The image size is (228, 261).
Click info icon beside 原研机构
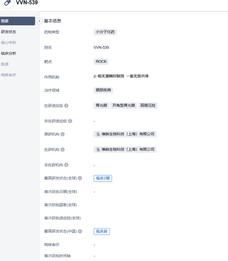coord(63,135)
